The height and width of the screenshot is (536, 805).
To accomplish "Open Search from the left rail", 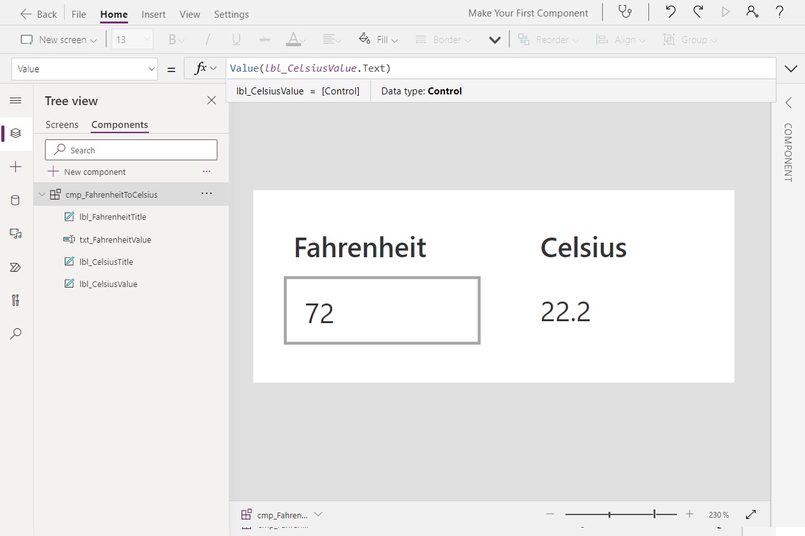I will point(15,334).
